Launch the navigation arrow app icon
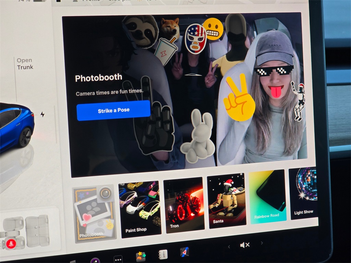The width and height of the screenshot is (351, 263). point(184,252)
